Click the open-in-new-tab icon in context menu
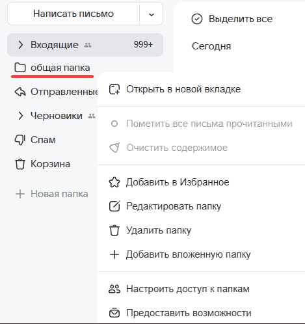Image resolution: width=305 pixels, height=324 pixels. click(x=114, y=89)
